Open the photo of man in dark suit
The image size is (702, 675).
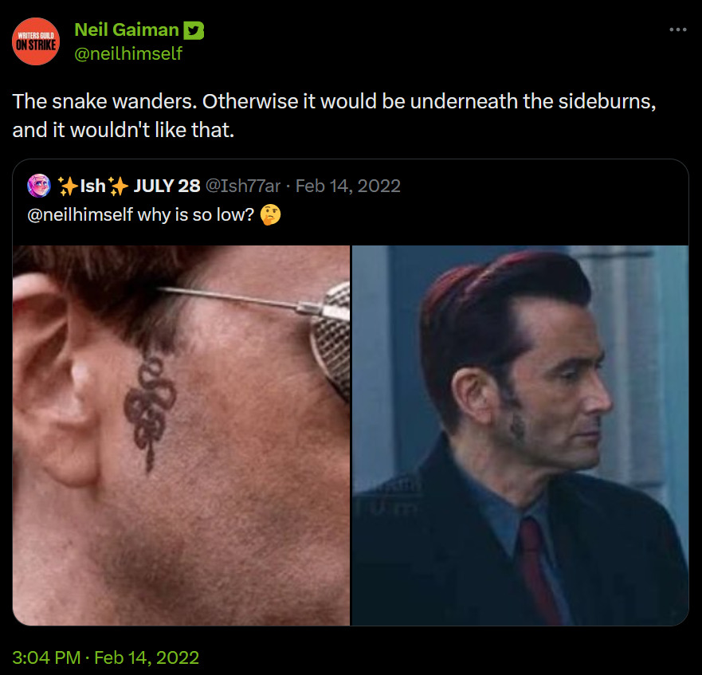tap(520, 434)
